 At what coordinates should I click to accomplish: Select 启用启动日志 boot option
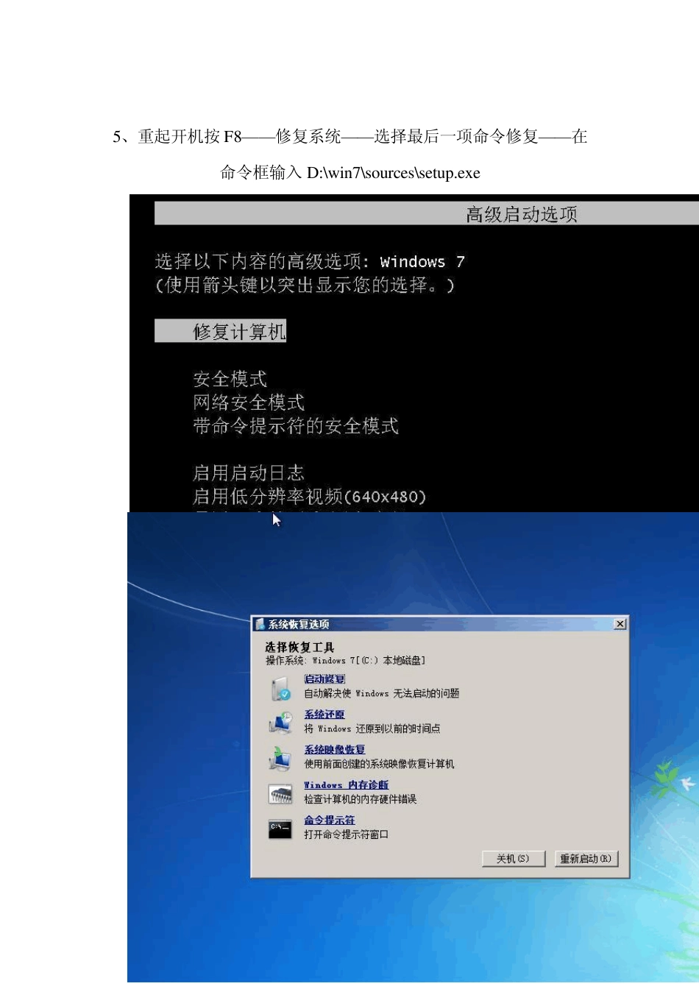pyautogui.click(x=249, y=472)
